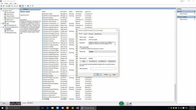This screenshot has width=196, height=110.
Task: Select the Services tree node
Action: (x=9, y=29)
